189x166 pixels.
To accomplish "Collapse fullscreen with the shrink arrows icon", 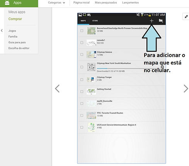I will point(186,17).
